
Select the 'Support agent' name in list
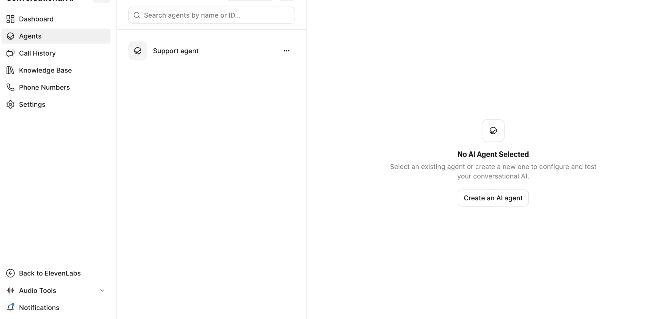[x=176, y=51]
